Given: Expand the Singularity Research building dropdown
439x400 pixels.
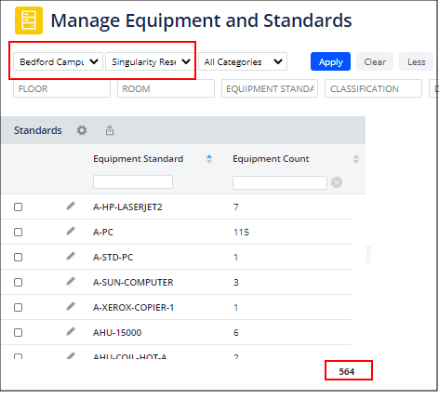Looking at the screenshot, I should click(x=150, y=61).
